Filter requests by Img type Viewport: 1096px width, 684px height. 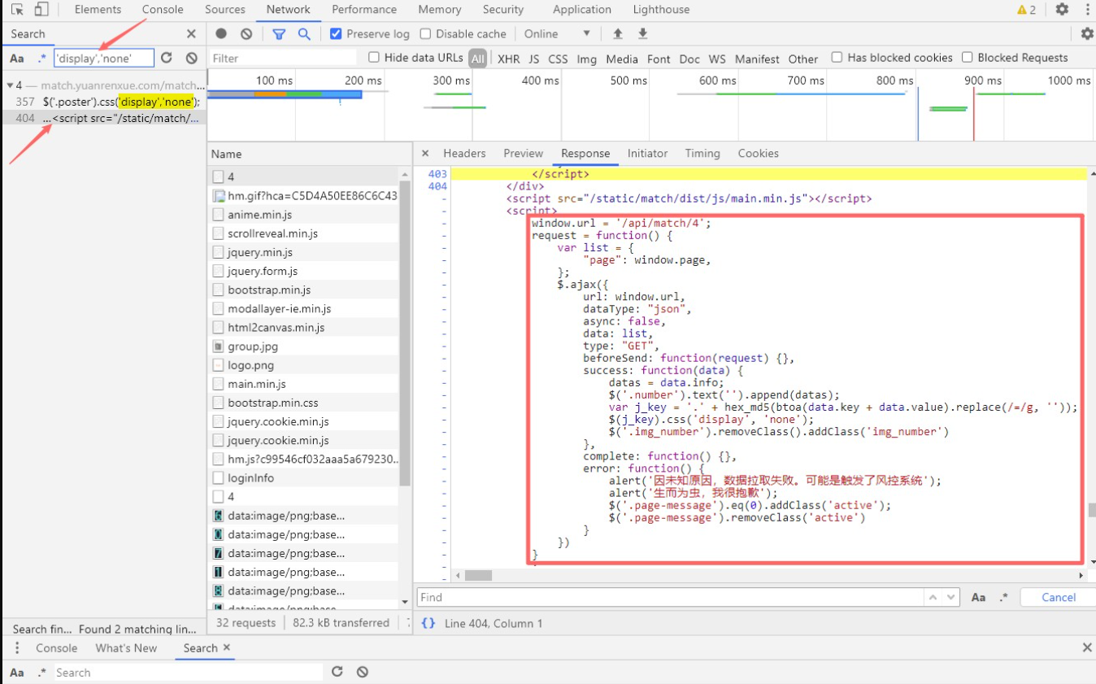[x=587, y=59]
